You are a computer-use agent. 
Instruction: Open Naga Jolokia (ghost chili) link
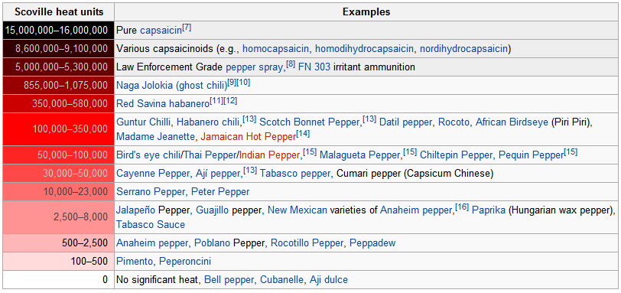tap(171, 86)
